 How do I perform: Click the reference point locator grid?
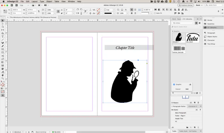tap(5, 11)
